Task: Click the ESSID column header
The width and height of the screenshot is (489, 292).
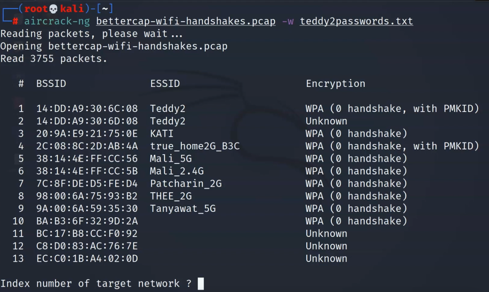Action: [165, 84]
